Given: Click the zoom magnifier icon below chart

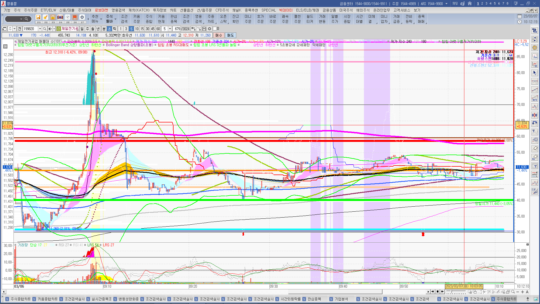Looking at the screenshot, I should pos(513,292).
